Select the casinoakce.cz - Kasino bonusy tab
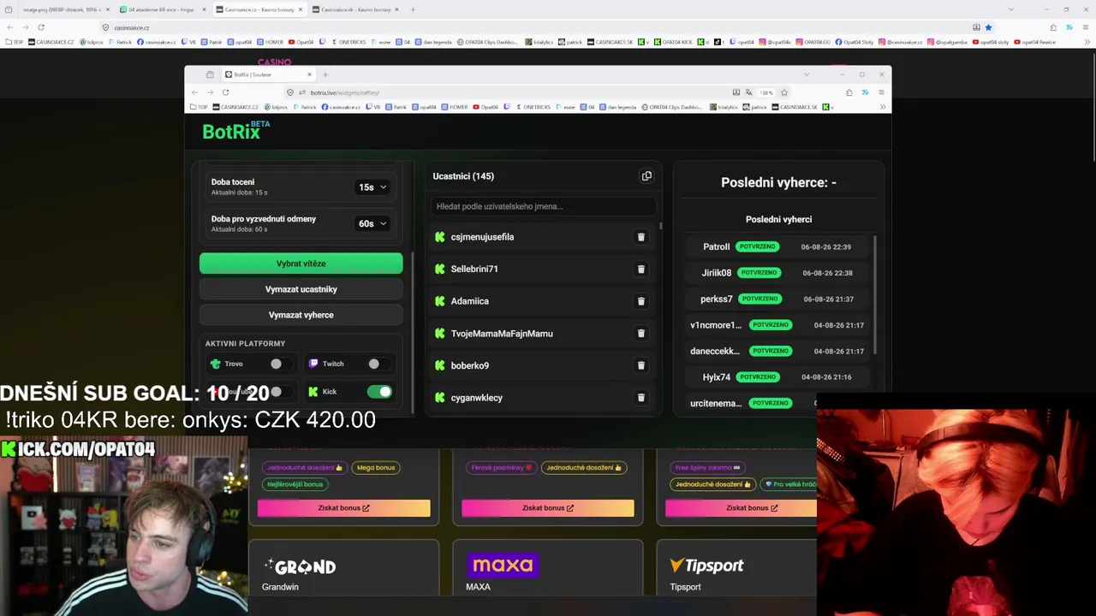 [x=259, y=9]
